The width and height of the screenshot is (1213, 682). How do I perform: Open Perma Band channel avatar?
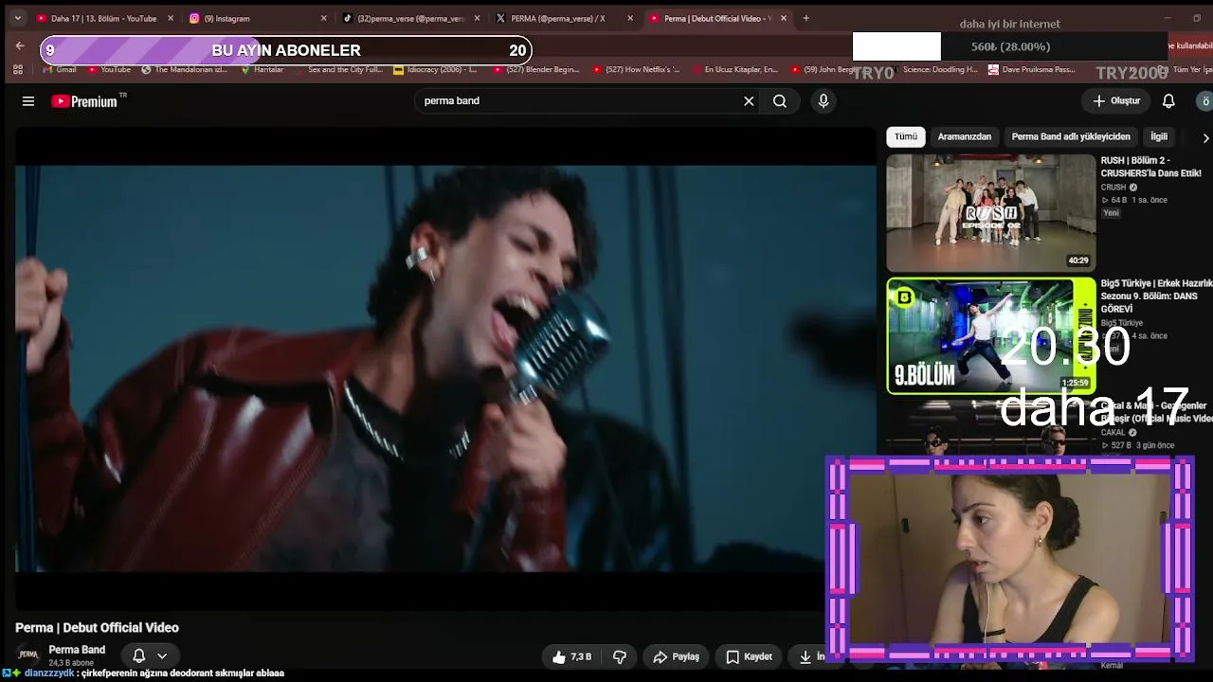click(x=28, y=655)
